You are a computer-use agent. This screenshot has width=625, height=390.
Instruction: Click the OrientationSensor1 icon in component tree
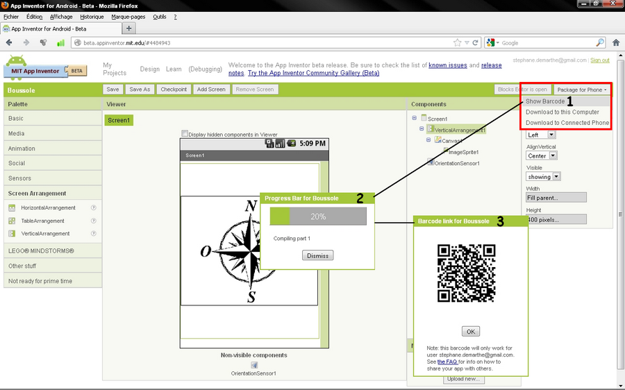point(431,162)
